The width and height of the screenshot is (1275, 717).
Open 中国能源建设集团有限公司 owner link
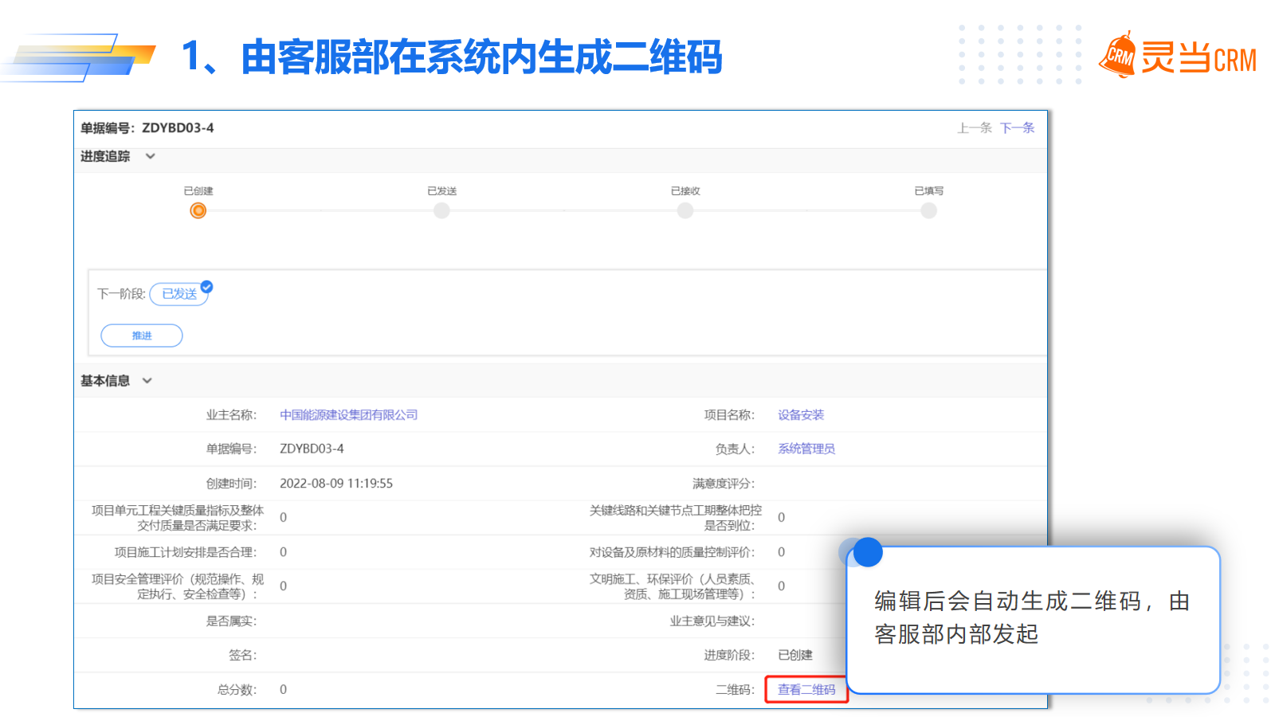tap(348, 415)
